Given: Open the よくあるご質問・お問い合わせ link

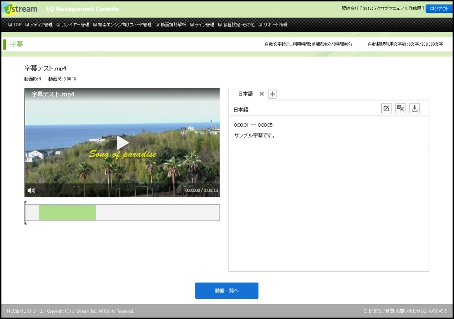Looking at the screenshot, I should (x=406, y=311).
